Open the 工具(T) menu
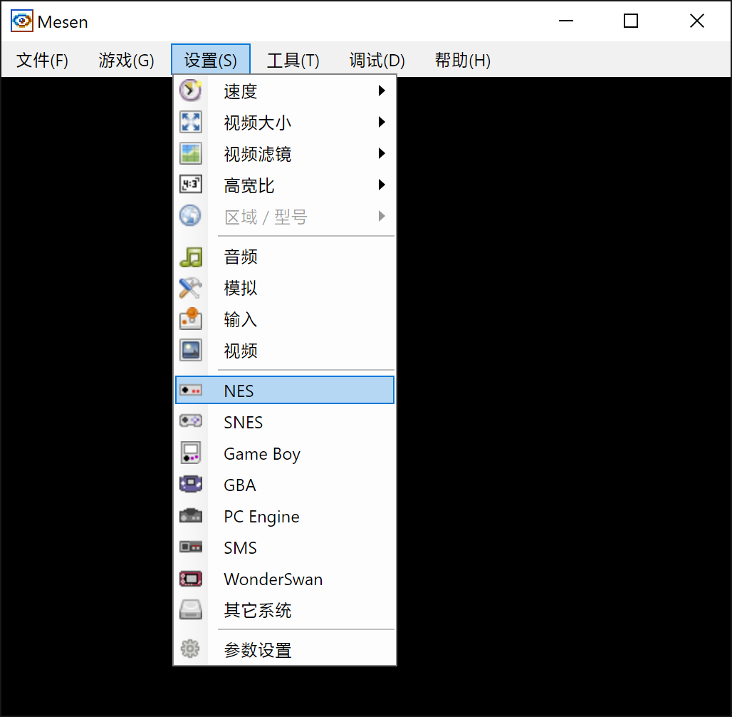Screen dimensions: 732x717 (x=293, y=60)
